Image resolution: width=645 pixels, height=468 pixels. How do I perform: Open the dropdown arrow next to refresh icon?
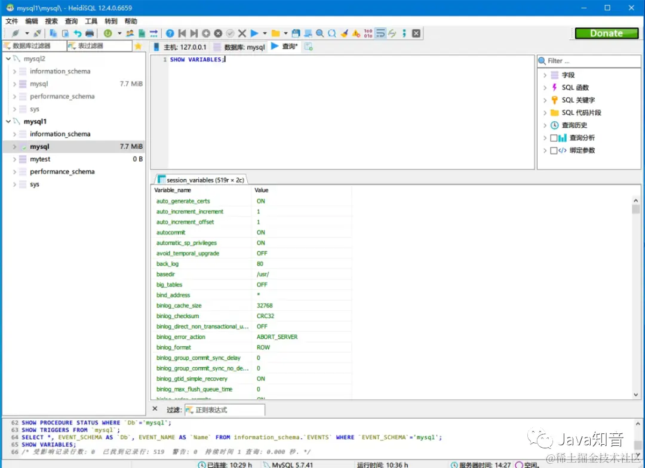coord(119,33)
